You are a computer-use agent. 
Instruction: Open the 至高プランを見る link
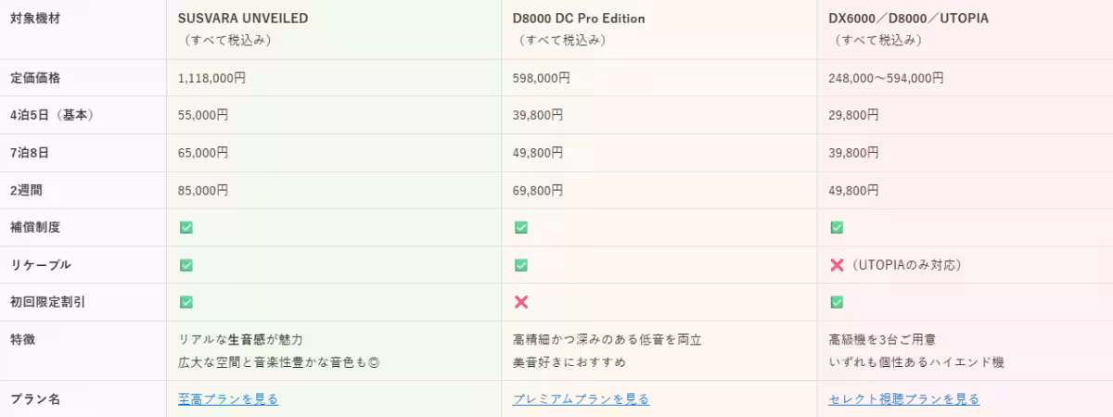coord(228,399)
